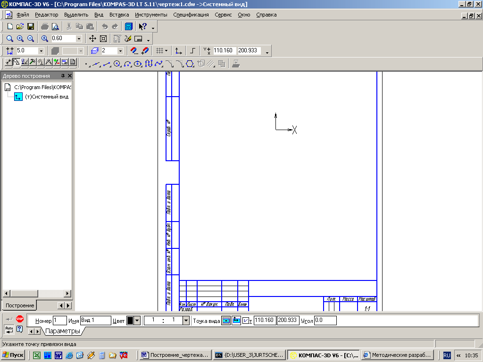Image resolution: width=483 pixels, height=362 pixels.
Task: Click the circle drawing tool
Action: tap(117, 64)
